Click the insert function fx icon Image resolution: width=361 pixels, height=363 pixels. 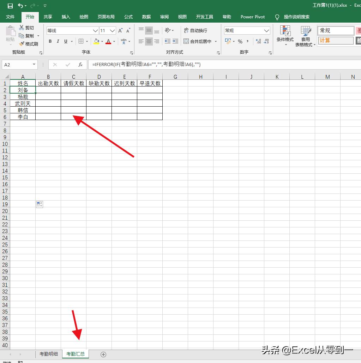(x=80, y=65)
